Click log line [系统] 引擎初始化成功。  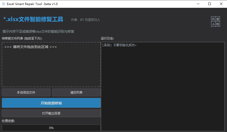(x=119, y=45)
